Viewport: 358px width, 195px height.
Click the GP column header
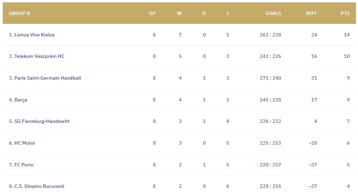152,13
